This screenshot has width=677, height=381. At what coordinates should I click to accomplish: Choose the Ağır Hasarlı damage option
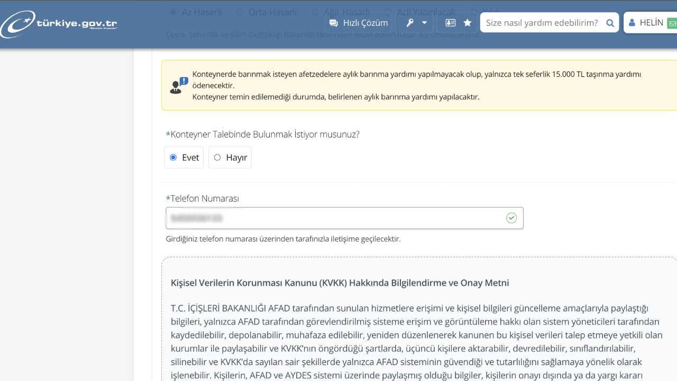[x=316, y=12]
